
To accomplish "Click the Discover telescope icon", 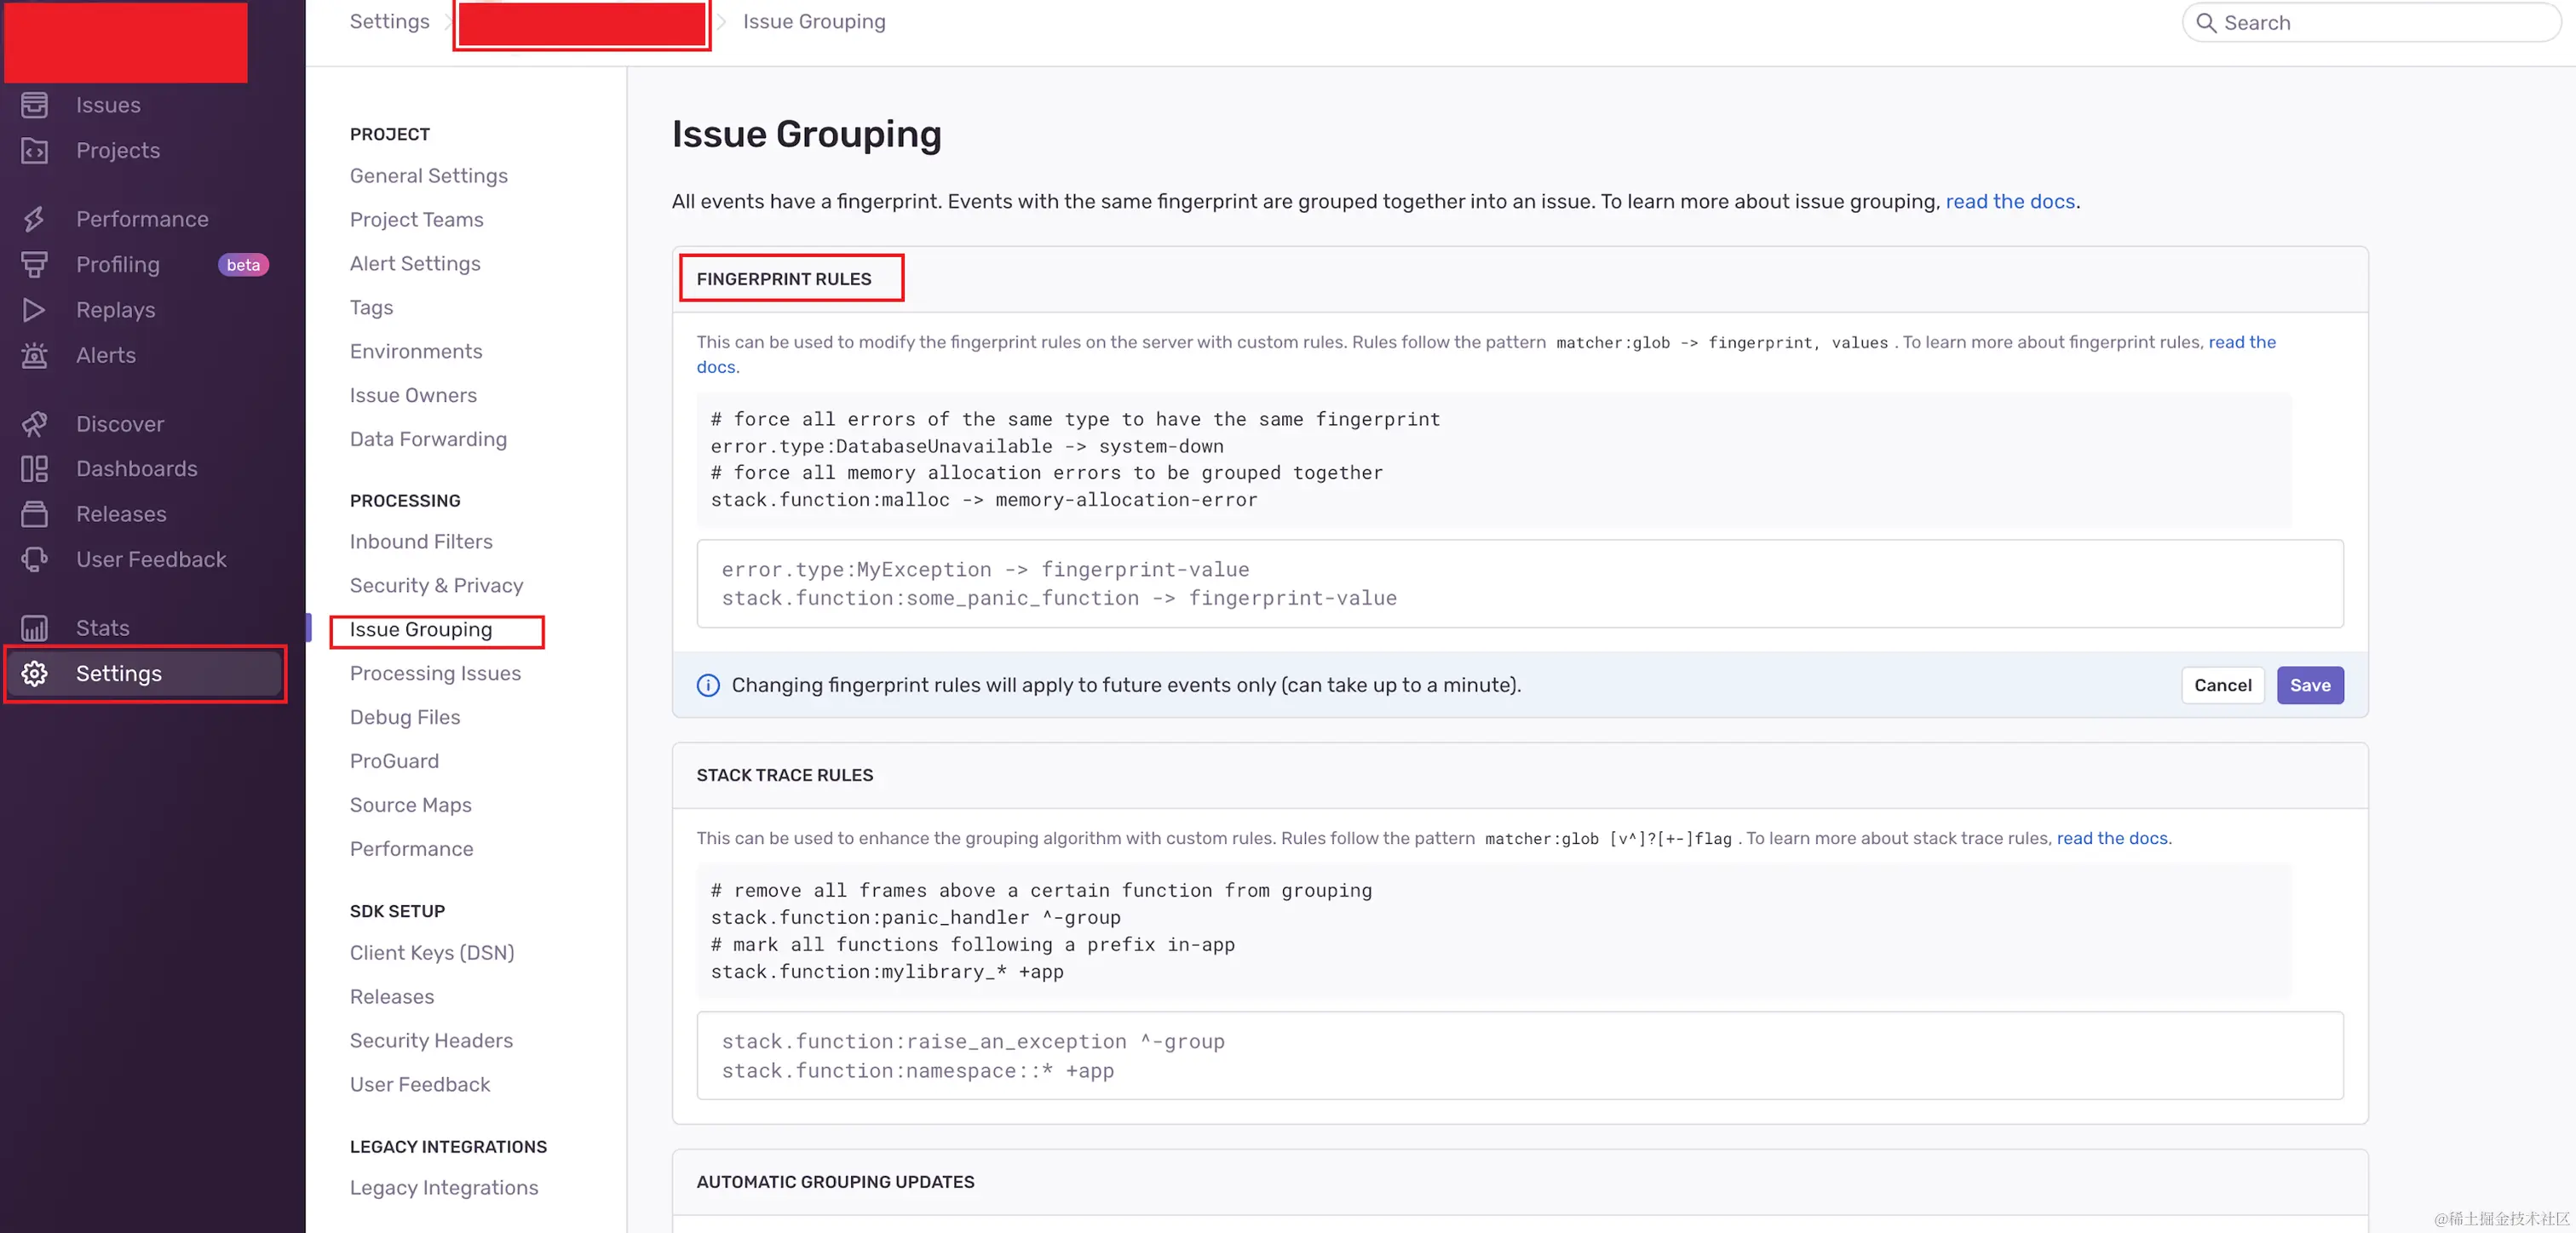I will point(34,424).
